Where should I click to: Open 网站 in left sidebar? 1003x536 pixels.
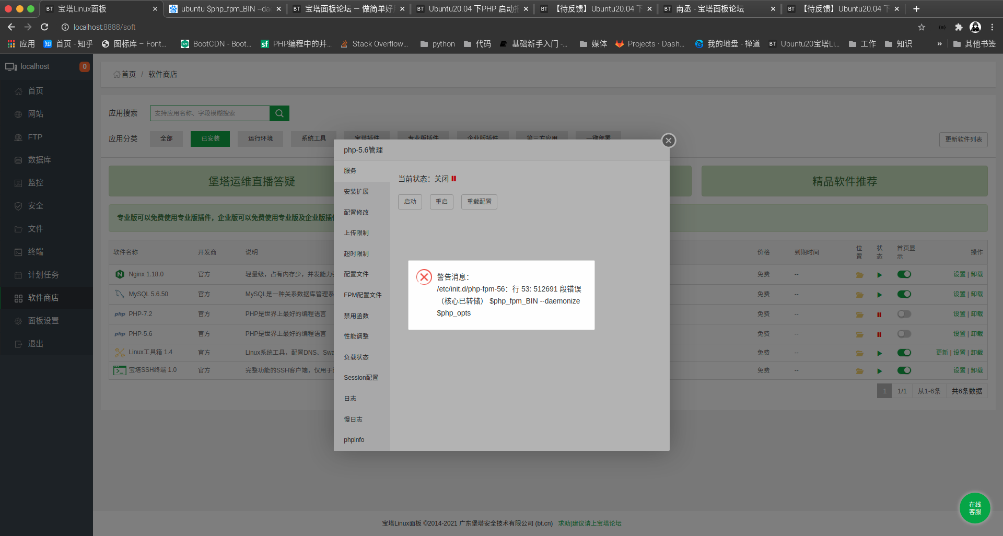click(46, 114)
